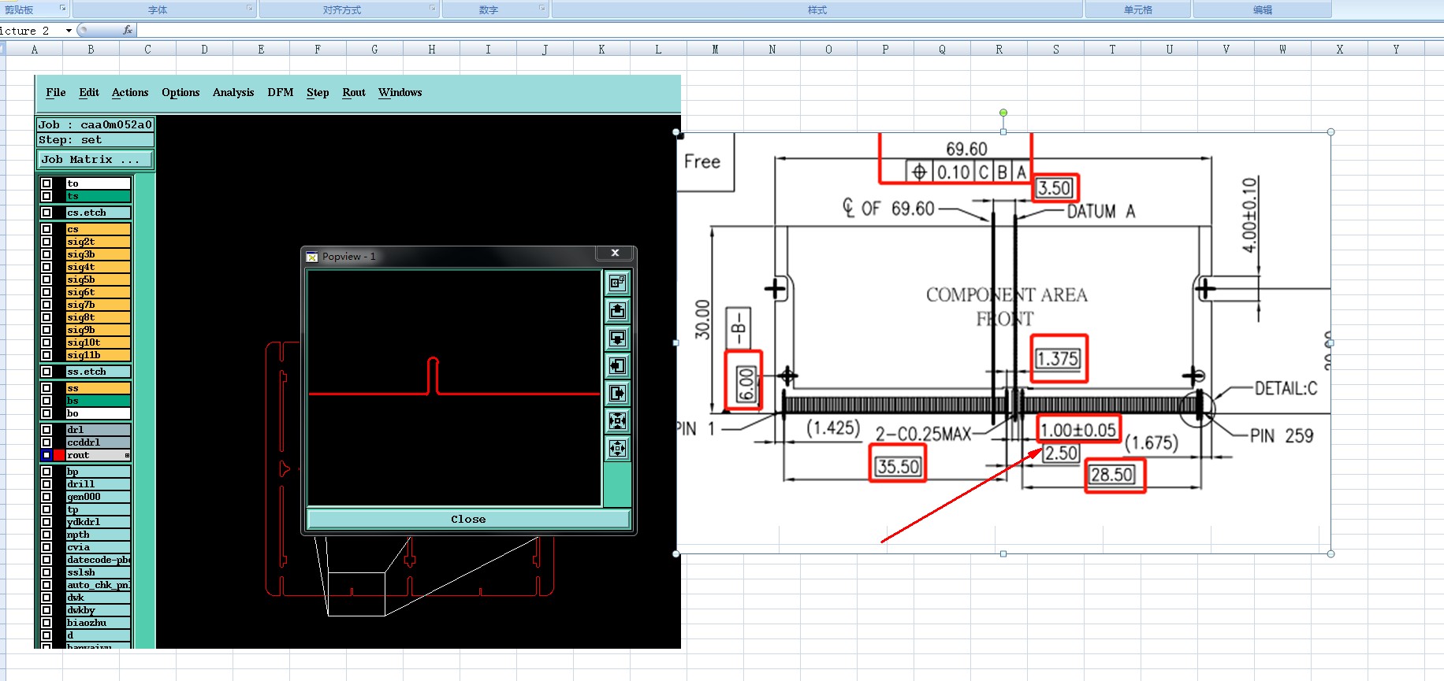
Task: Click the top Popview toolbar window icon
Action: click(x=617, y=283)
